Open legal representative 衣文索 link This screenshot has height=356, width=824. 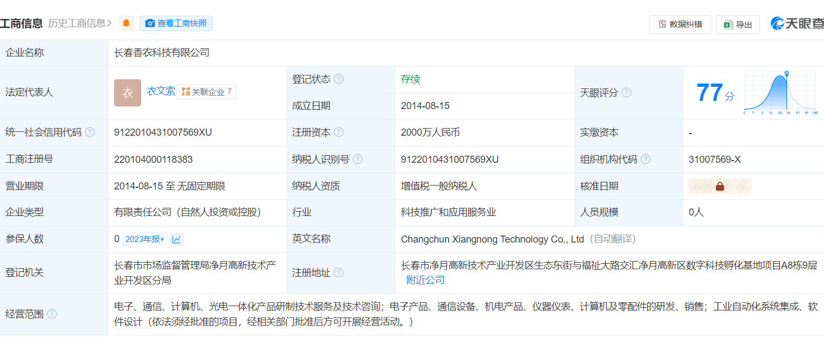(161, 91)
